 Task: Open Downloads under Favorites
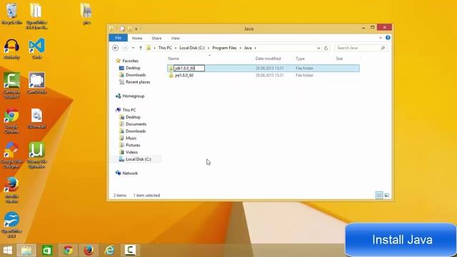pos(136,75)
